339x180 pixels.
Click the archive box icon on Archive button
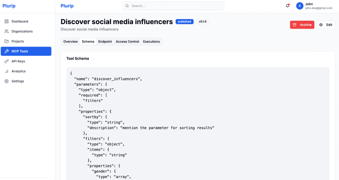click(294, 25)
